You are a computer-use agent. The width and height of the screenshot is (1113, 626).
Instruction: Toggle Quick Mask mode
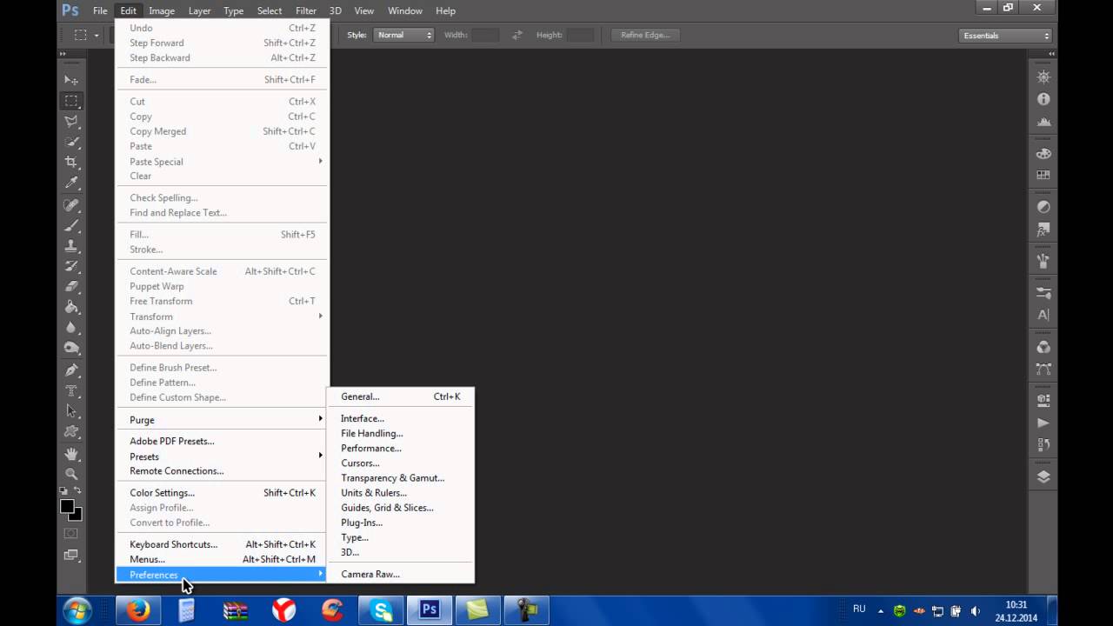click(x=71, y=533)
